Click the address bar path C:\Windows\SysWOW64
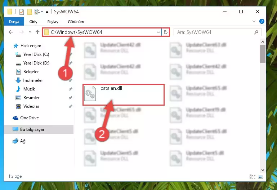 coord(76,32)
